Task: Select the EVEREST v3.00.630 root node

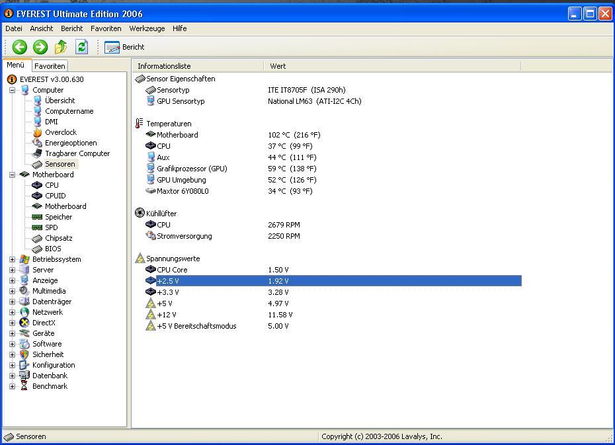Action: point(52,79)
